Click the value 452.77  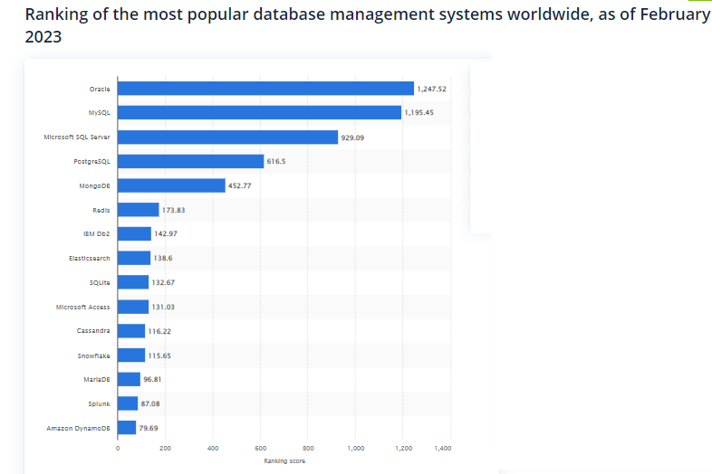(240, 185)
